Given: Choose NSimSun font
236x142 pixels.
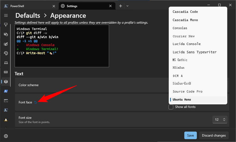Looking at the screenshot, I should 198,68.
